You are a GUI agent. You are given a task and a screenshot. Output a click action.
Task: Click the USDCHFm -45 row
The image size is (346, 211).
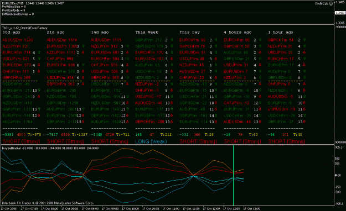(16, 84)
